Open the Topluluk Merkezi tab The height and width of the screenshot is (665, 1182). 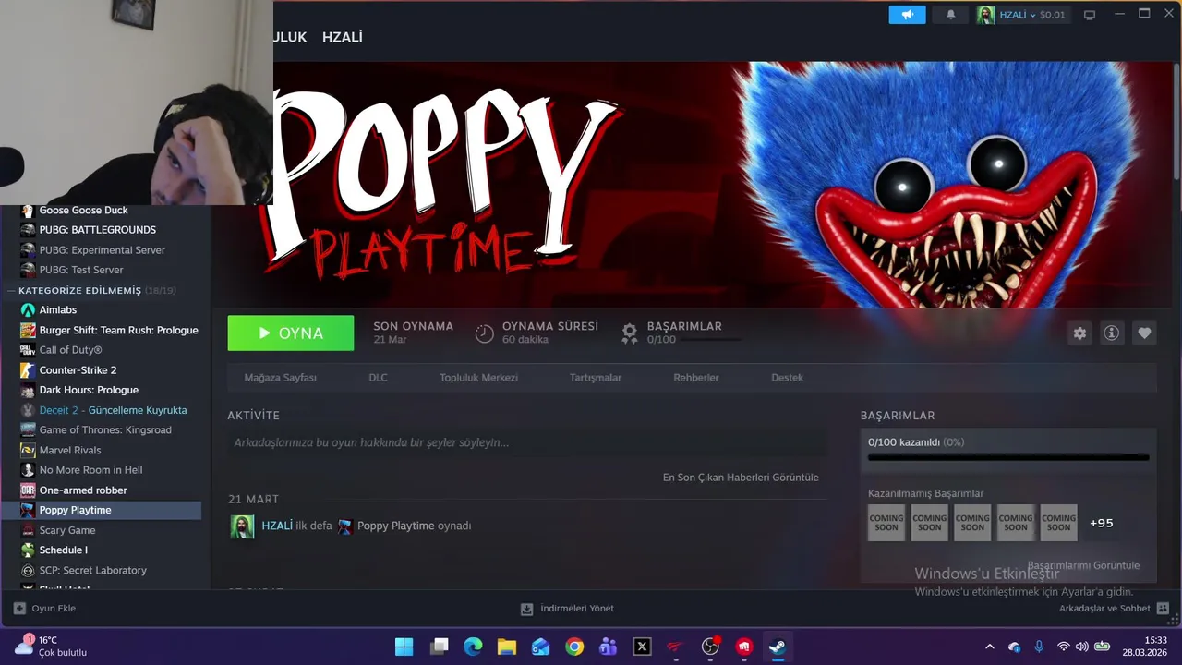tap(478, 378)
